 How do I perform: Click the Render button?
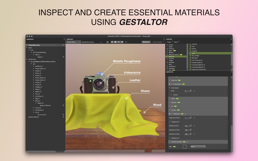point(146,42)
